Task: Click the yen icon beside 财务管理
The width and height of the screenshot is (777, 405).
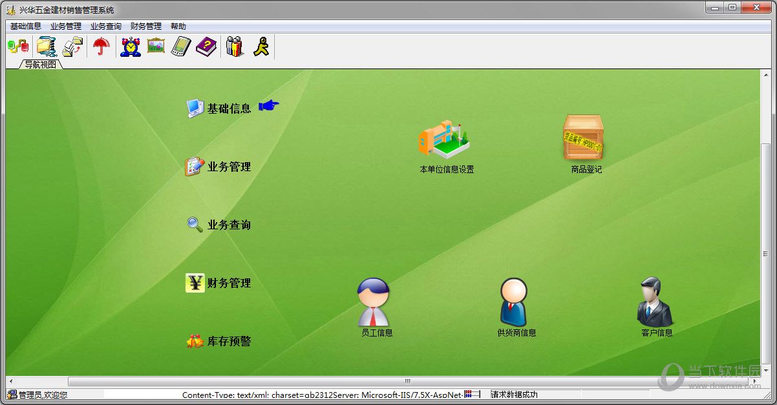Action: pyautogui.click(x=195, y=283)
